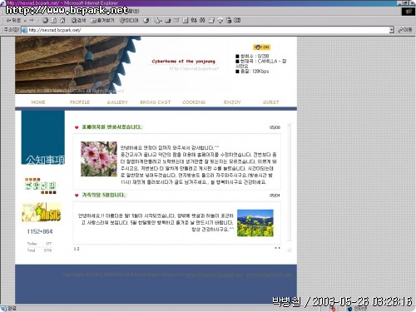Open the Back button history dropdown arrow
This screenshot has height=312, width=416.
click(25, 21)
